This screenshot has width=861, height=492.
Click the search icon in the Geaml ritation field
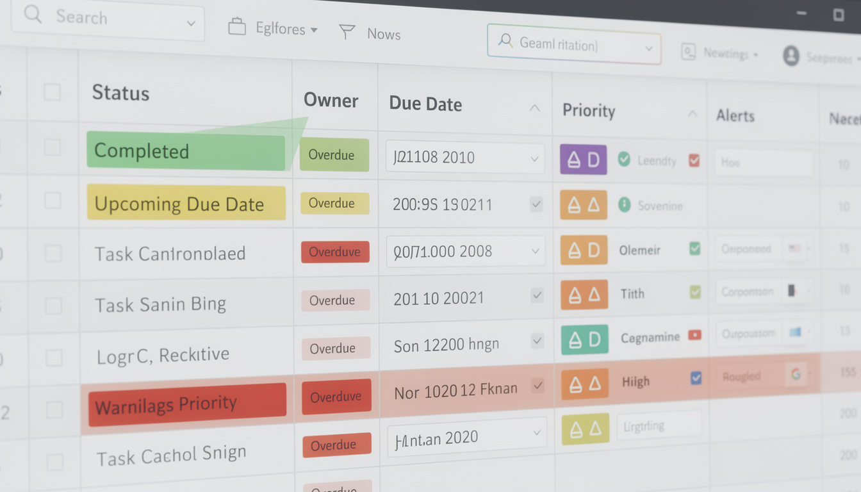(505, 42)
